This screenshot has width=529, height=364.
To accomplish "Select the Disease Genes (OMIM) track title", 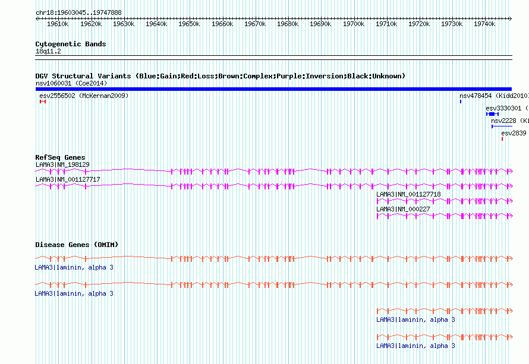I will coord(77,245).
